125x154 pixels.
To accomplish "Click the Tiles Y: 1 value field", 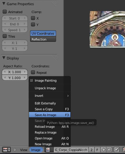I will coord(15,48).
